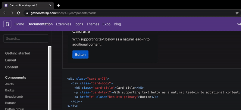This screenshot has height=110, width=241.
Task: Reload the page with the refresh icon
Action: click(x=19, y=13)
